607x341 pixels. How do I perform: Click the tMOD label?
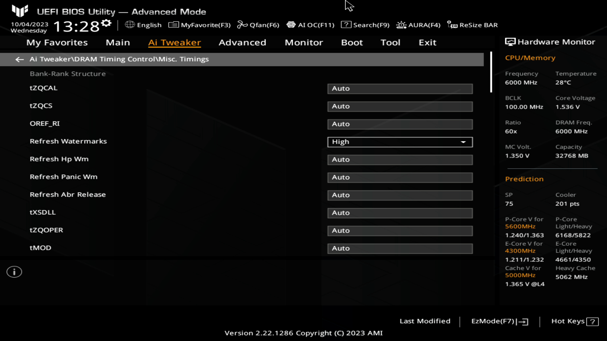pos(40,248)
